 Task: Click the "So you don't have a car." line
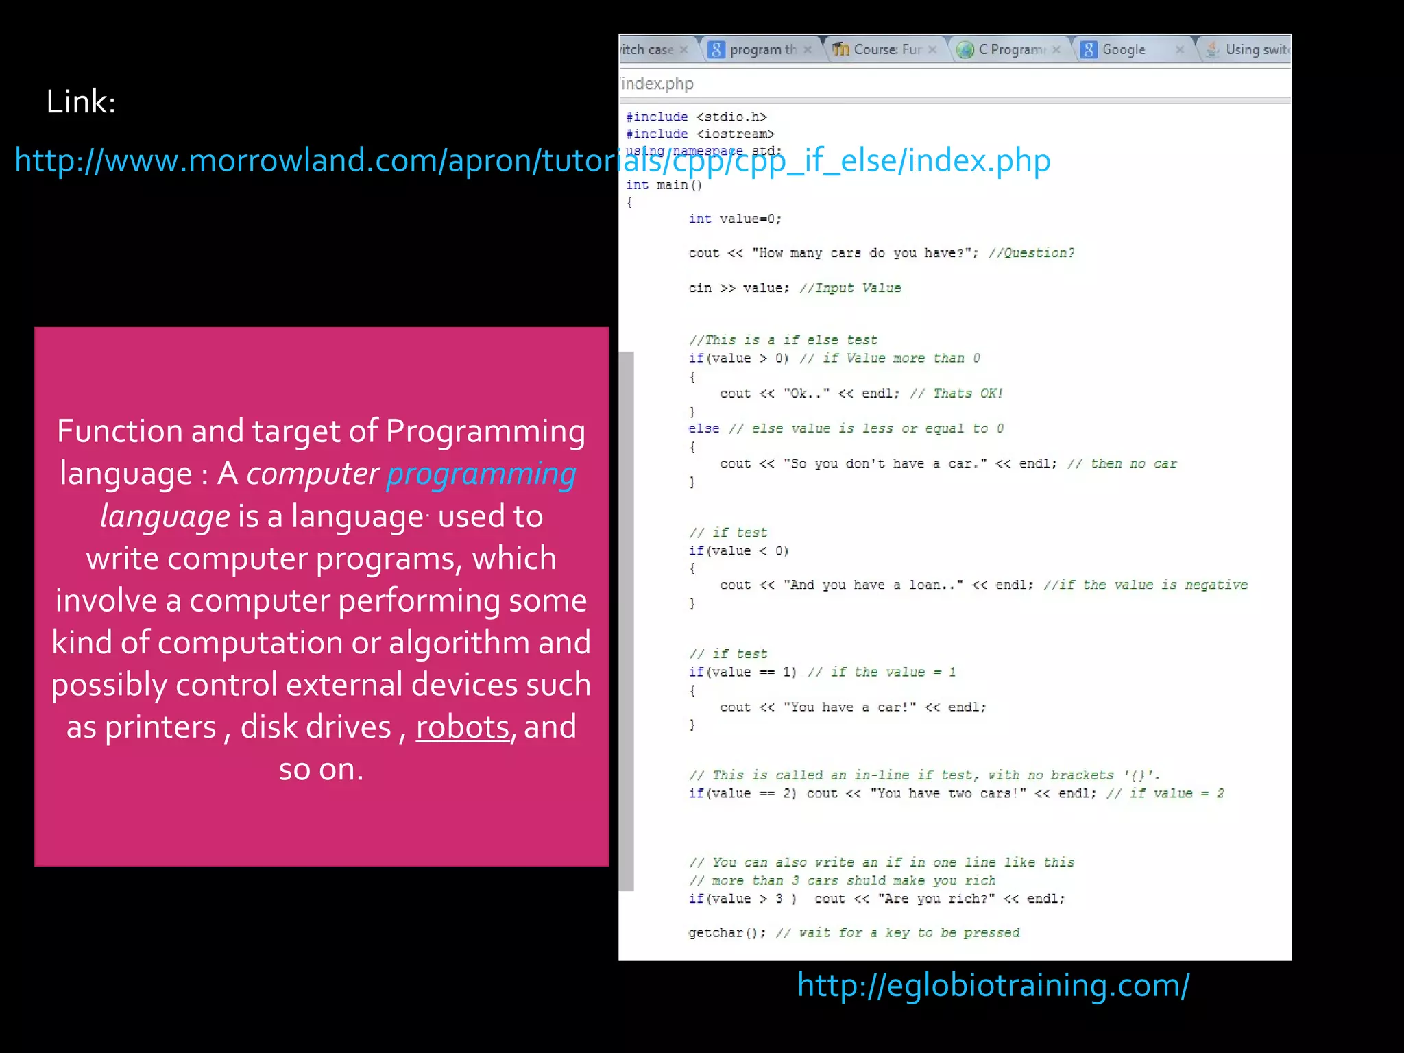(x=948, y=464)
